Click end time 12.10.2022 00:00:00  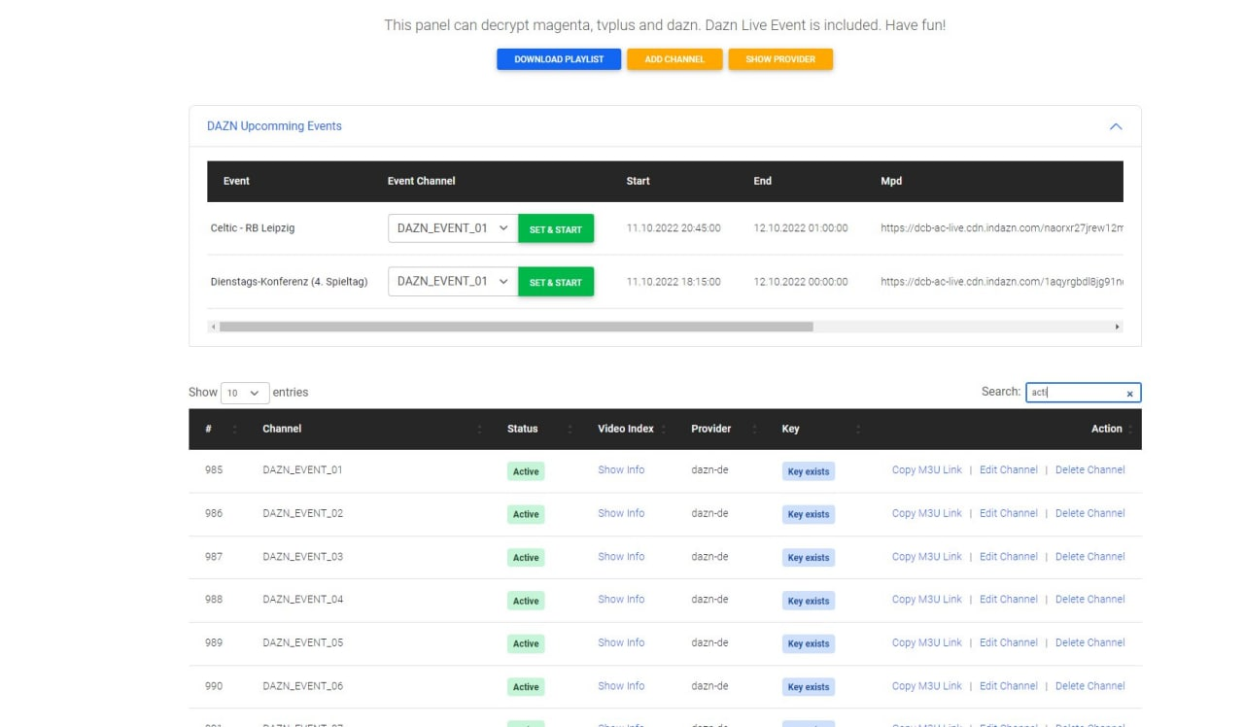tap(801, 282)
